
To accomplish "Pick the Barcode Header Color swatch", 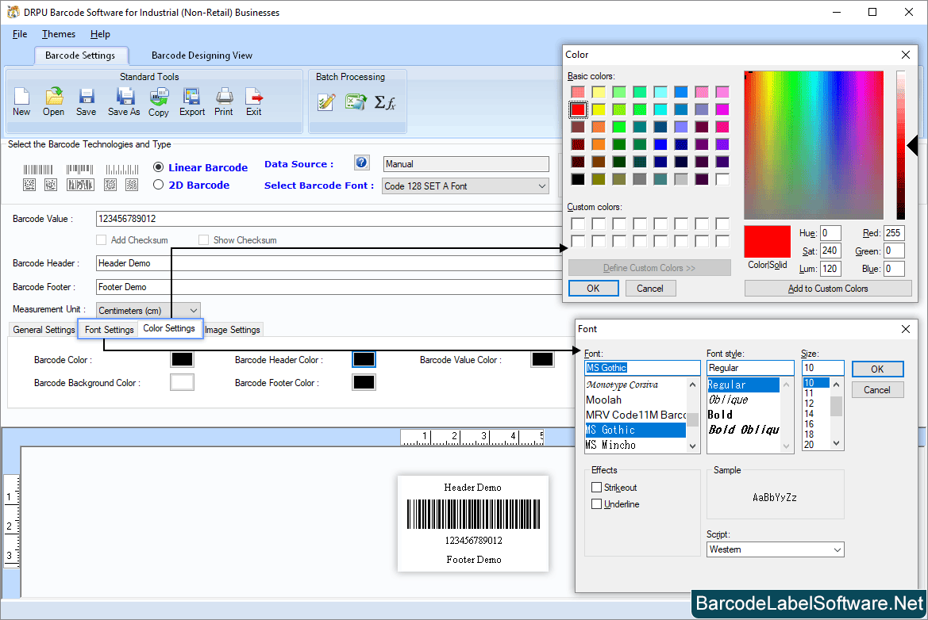I will [363, 358].
